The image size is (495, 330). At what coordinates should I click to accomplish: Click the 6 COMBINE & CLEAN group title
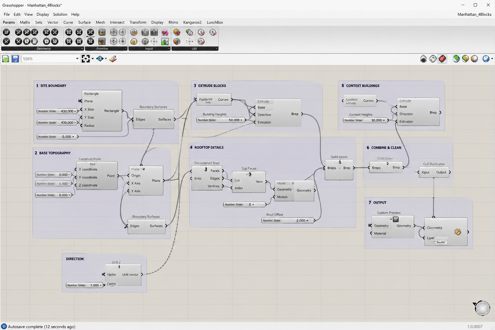click(384, 148)
